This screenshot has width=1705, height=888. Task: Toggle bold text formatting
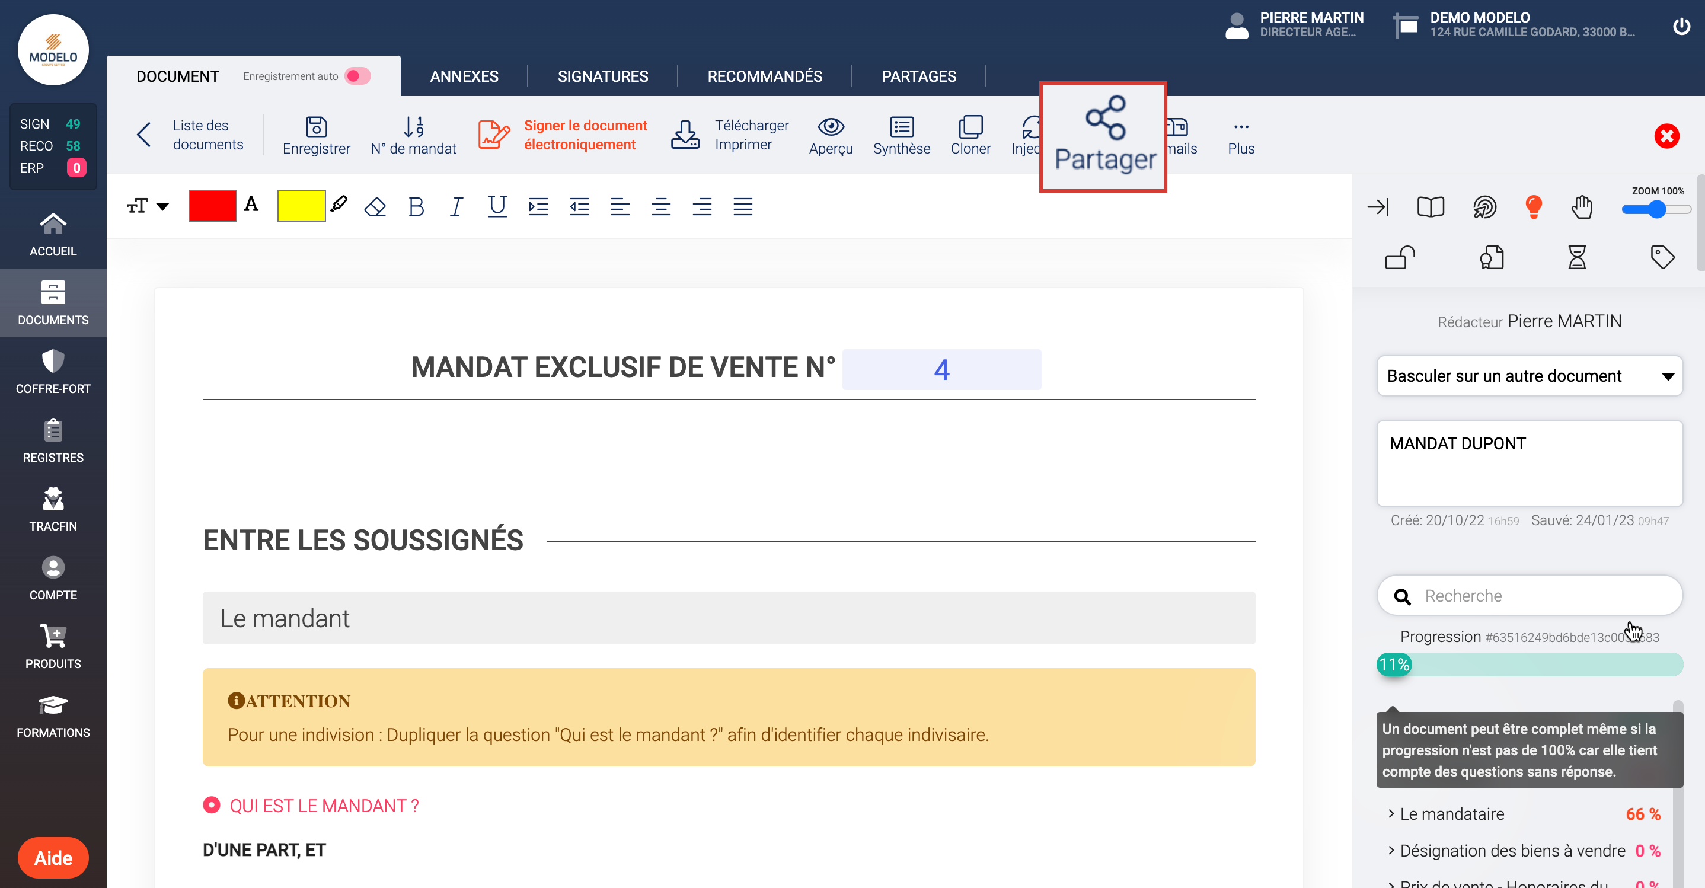pos(416,206)
